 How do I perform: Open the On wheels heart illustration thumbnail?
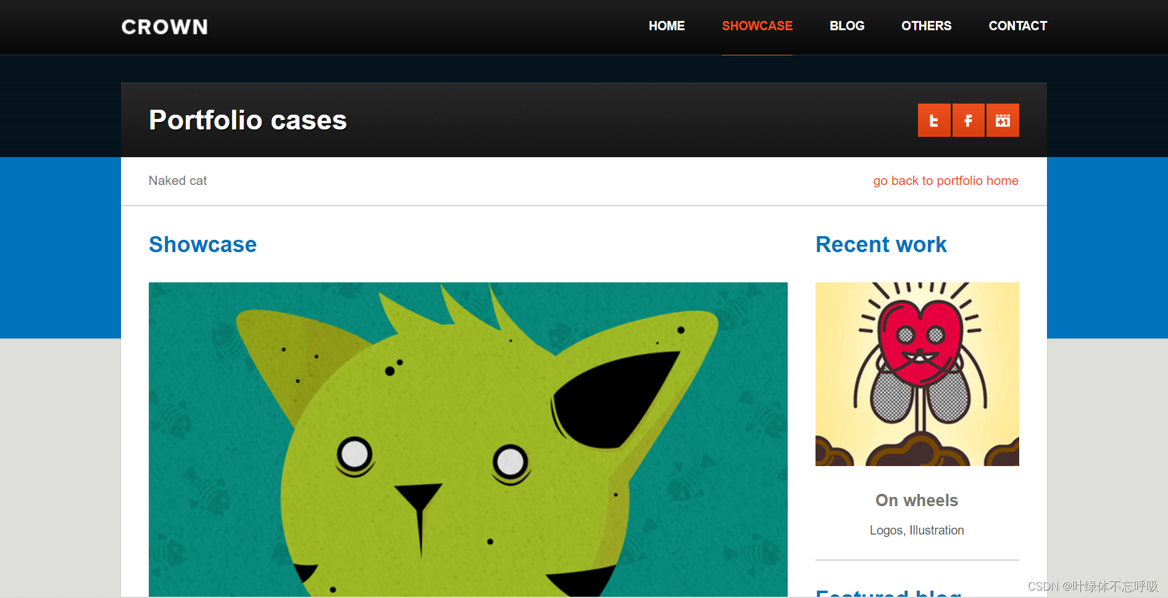pos(917,374)
